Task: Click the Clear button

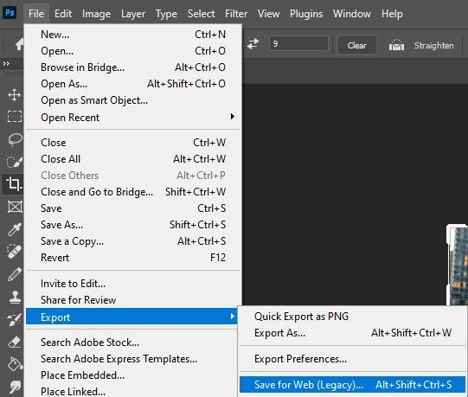Action: pos(357,45)
